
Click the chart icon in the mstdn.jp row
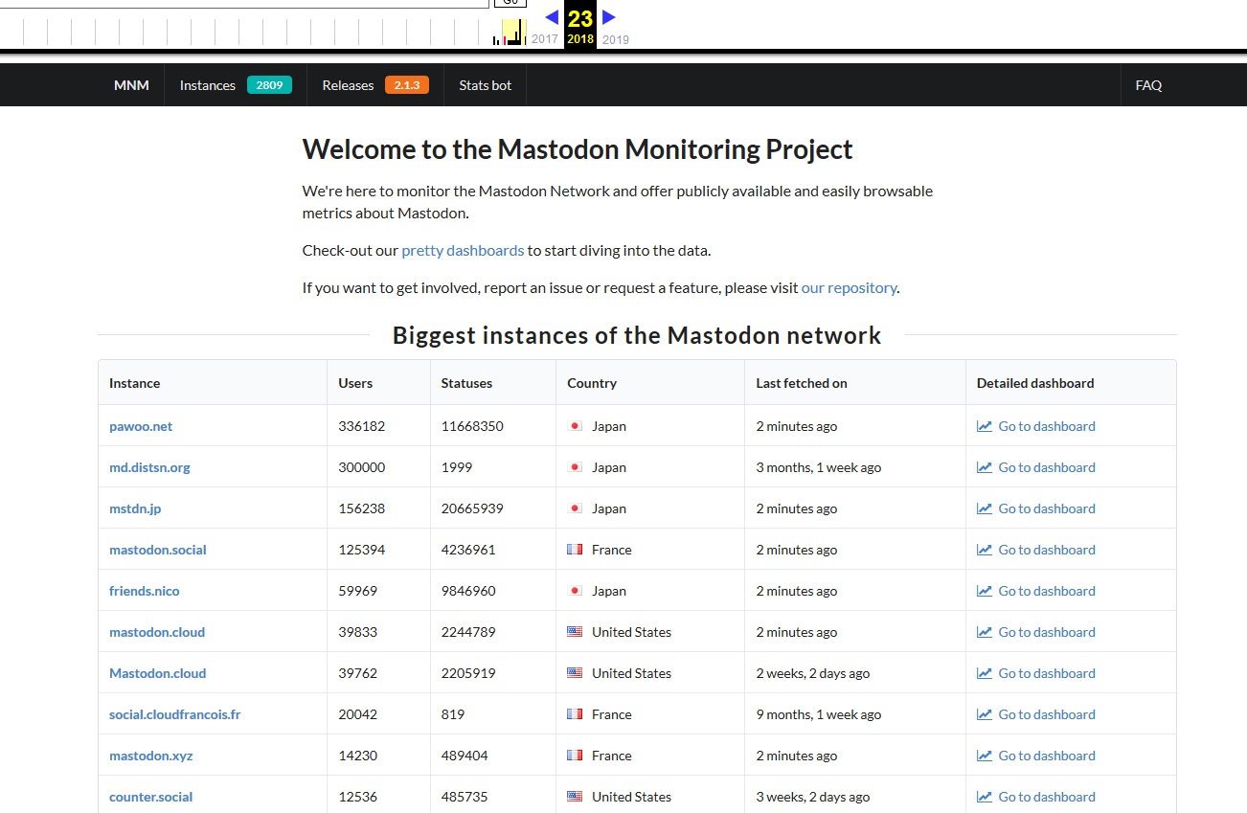click(x=984, y=508)
